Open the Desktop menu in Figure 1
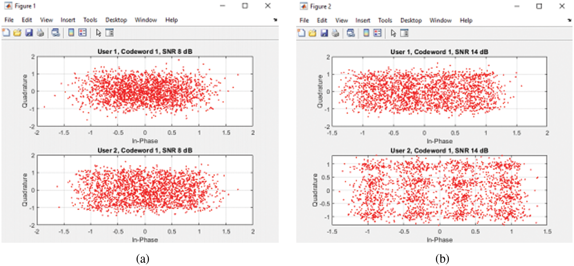 click(x=116, y=20)
